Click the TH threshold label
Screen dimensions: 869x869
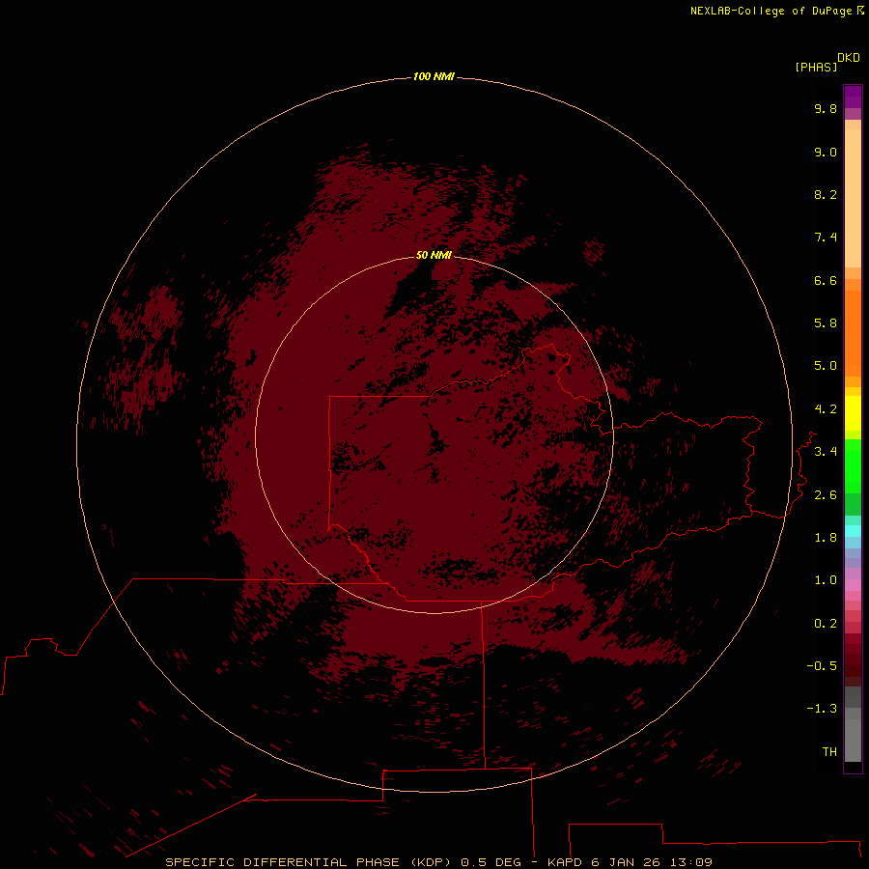[829, 752]
